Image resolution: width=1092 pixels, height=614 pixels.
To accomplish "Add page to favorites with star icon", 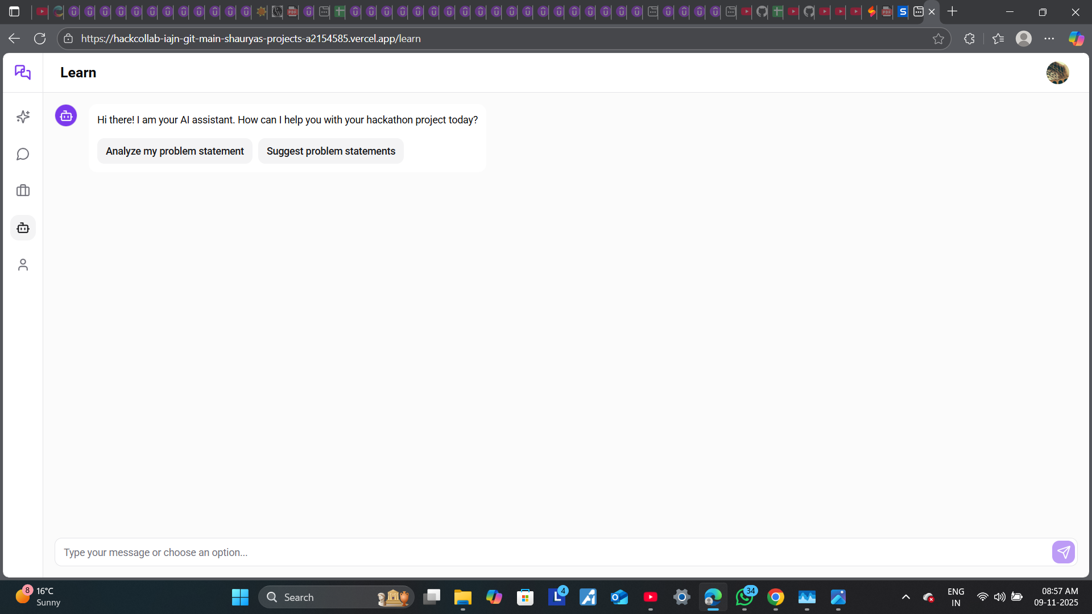I will [938, 39].
